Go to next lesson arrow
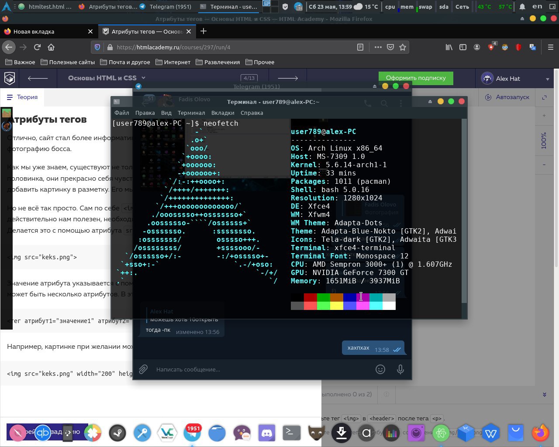559x447 pixels. click(x=288, y=78)
